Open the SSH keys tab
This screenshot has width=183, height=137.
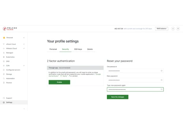[x=78, y=49]
